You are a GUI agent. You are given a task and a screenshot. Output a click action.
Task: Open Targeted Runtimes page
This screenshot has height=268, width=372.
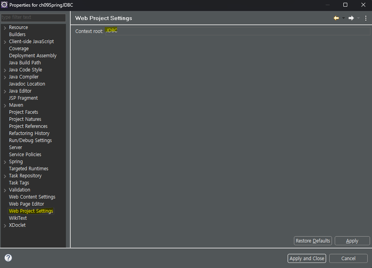(x=29, y=169)
